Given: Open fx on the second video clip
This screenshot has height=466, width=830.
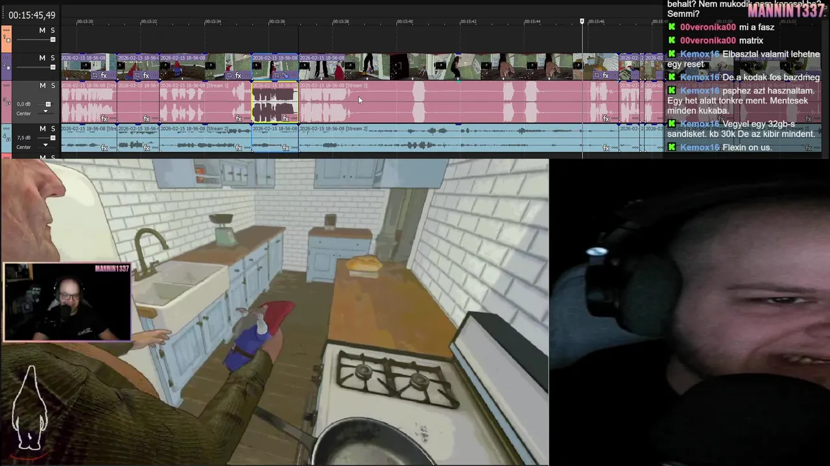Looking at the screenshot, I should click(x=146, y=76).
